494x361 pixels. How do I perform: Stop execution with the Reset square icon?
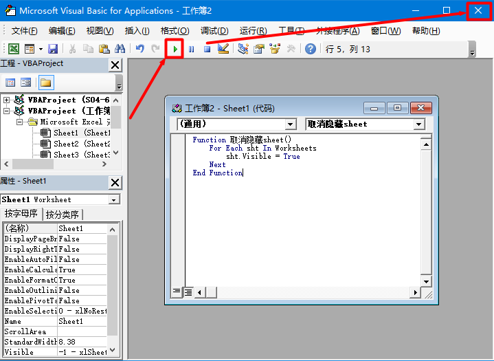(207, 49)
